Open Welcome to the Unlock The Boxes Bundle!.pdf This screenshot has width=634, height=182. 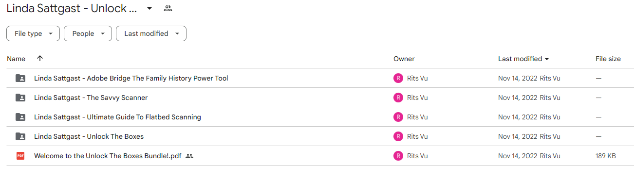pos(108,156)
